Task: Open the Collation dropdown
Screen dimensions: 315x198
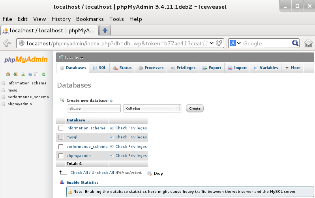Action: (x=152, y=108)
